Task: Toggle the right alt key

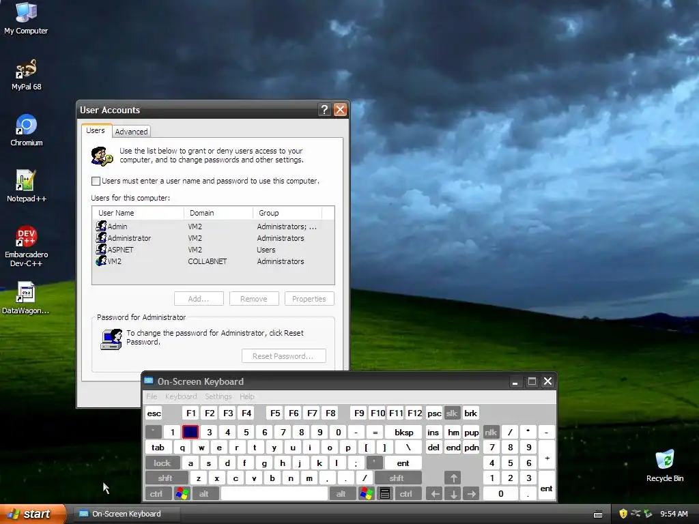Action: 341,494
